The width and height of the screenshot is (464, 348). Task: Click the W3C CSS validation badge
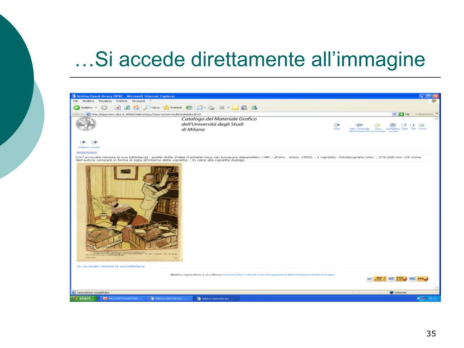418,279
